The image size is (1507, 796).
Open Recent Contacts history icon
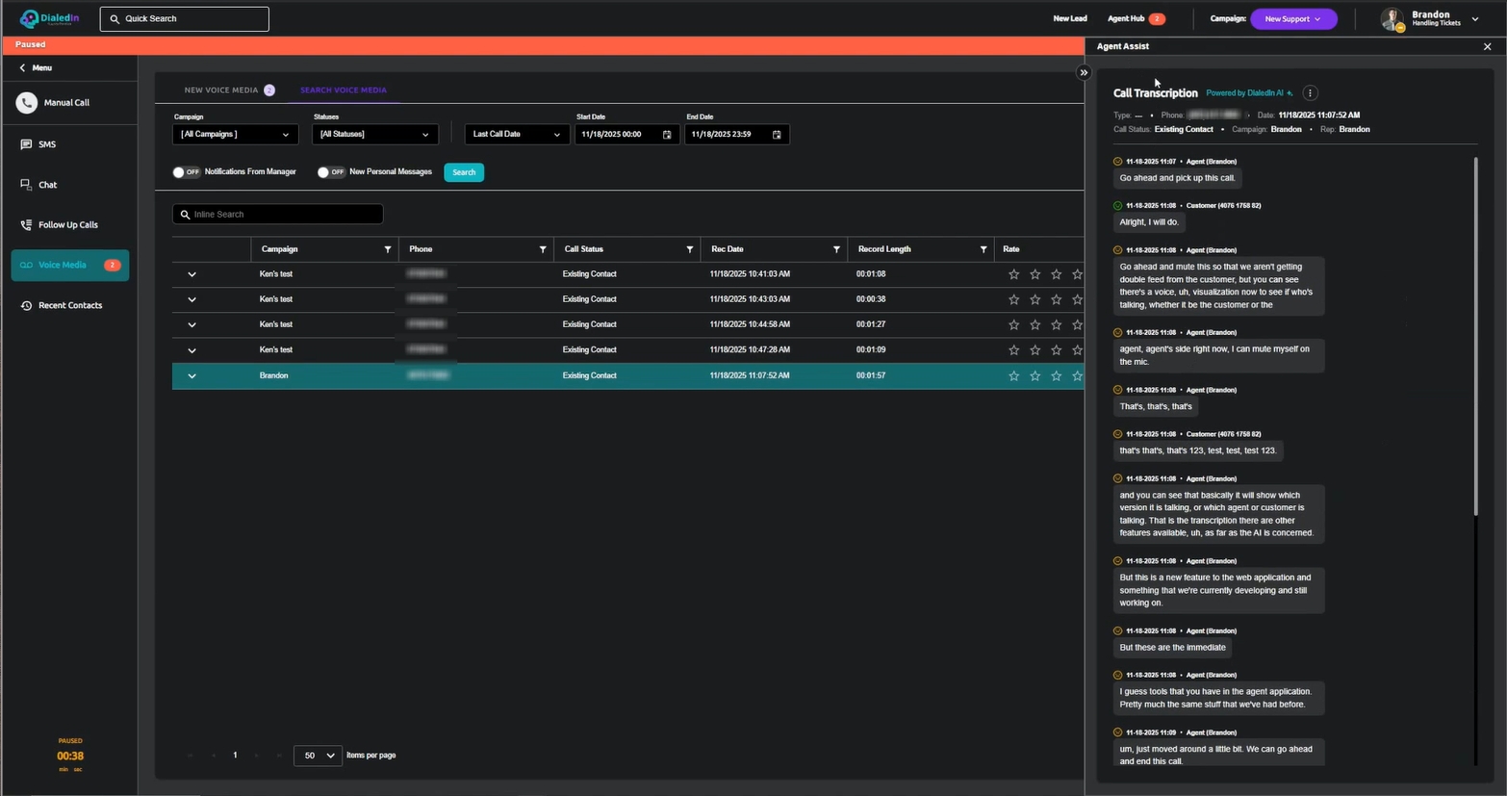point(26,306)
